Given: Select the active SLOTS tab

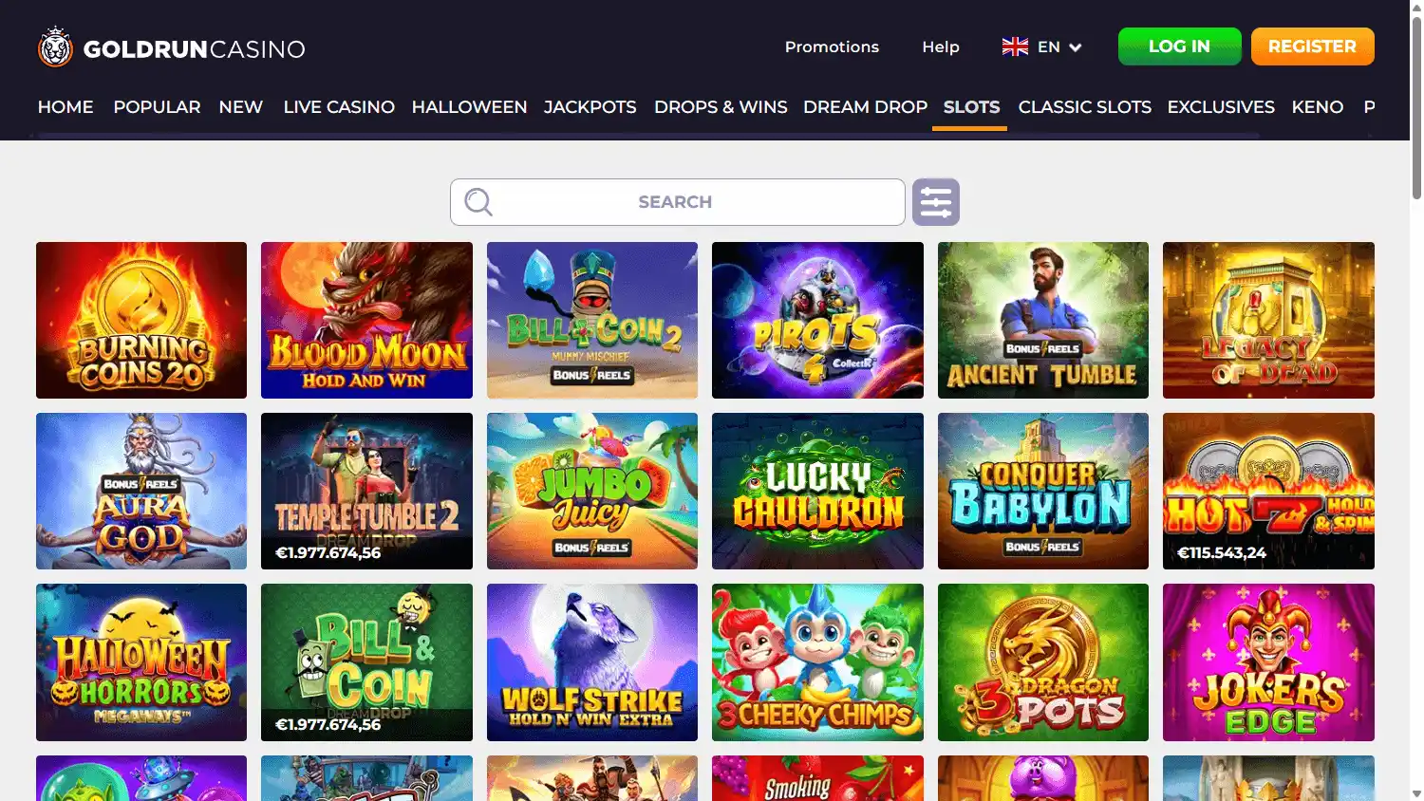Looking at the screenshot, I should (971, 107).
